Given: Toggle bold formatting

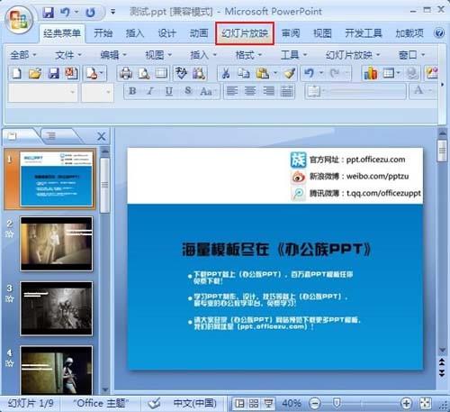Looking at the screenshot, I should tap(132, 91).
